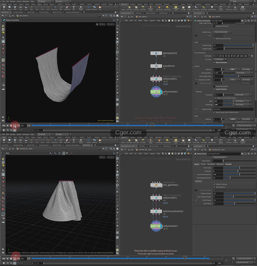Select the Null shelf tool in top window
Image resolution: width=257 pixels, height=266 pixels.
[x=31, y=8]
